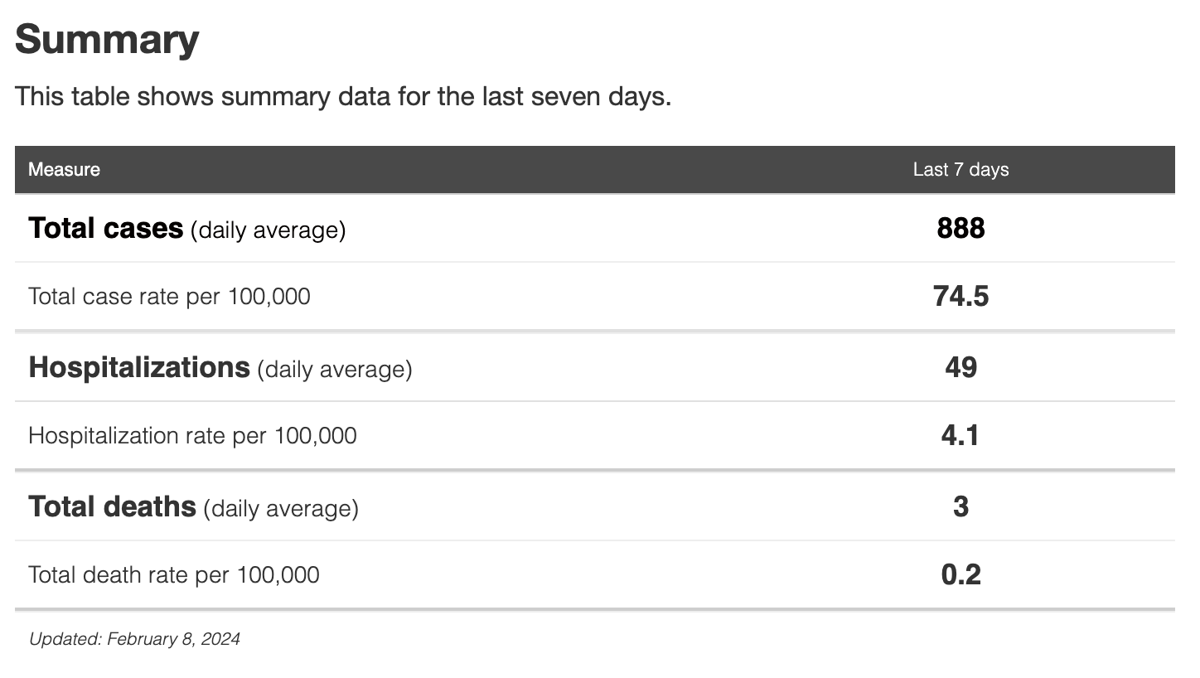Viewport: 1200px width, 678px height.
Task: Click the bold Total cases label
Action: coord(106,229)
